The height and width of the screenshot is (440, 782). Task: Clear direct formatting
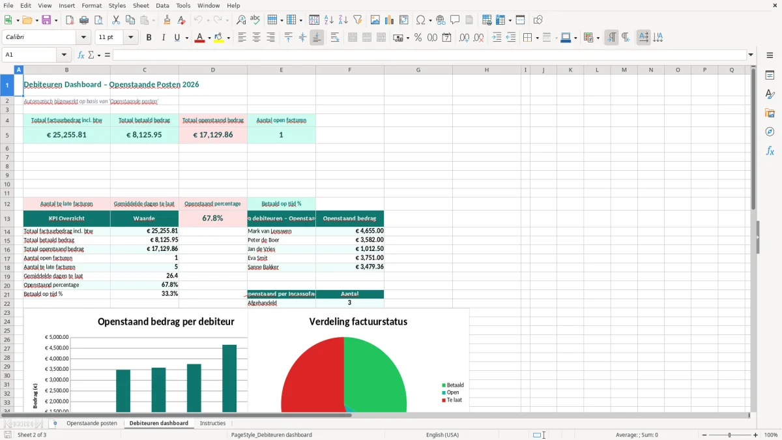pyautogui.click(x=181, y=20)
